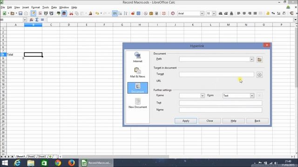Apply Italic formatting
This screenshot has width=298, height=167.
tap(226, 13)
